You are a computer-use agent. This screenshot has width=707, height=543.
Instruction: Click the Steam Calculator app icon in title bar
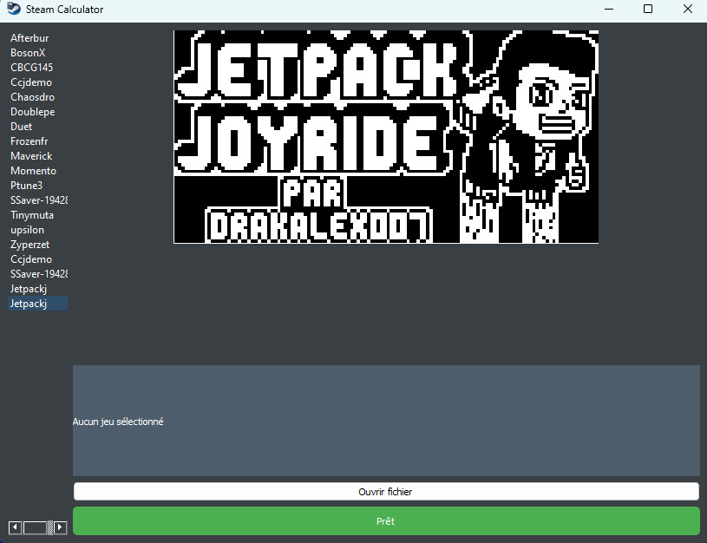click(x=14, y=9)
